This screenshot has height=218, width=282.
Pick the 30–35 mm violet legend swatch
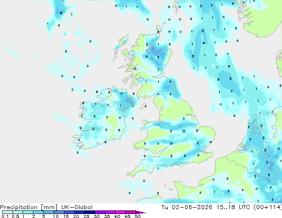click(x=100, y=212)
